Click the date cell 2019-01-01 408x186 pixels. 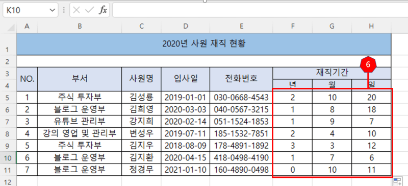click(x=185, y=97)
